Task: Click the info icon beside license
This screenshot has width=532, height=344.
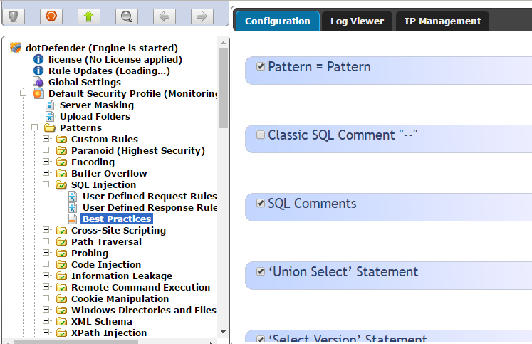Action: coord(38,59)
